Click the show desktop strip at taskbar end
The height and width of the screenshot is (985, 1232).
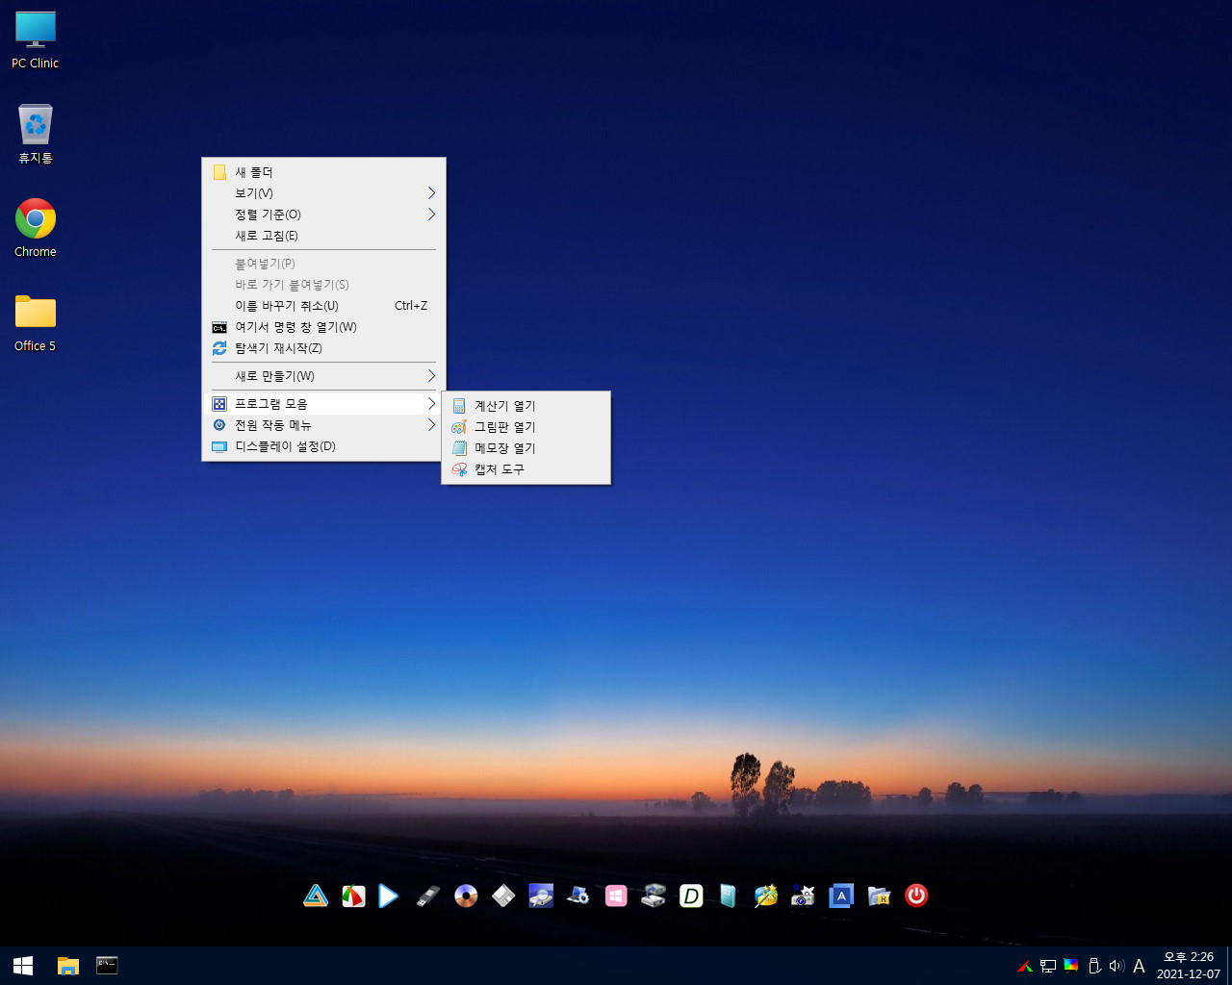(x=1229, y=966)
